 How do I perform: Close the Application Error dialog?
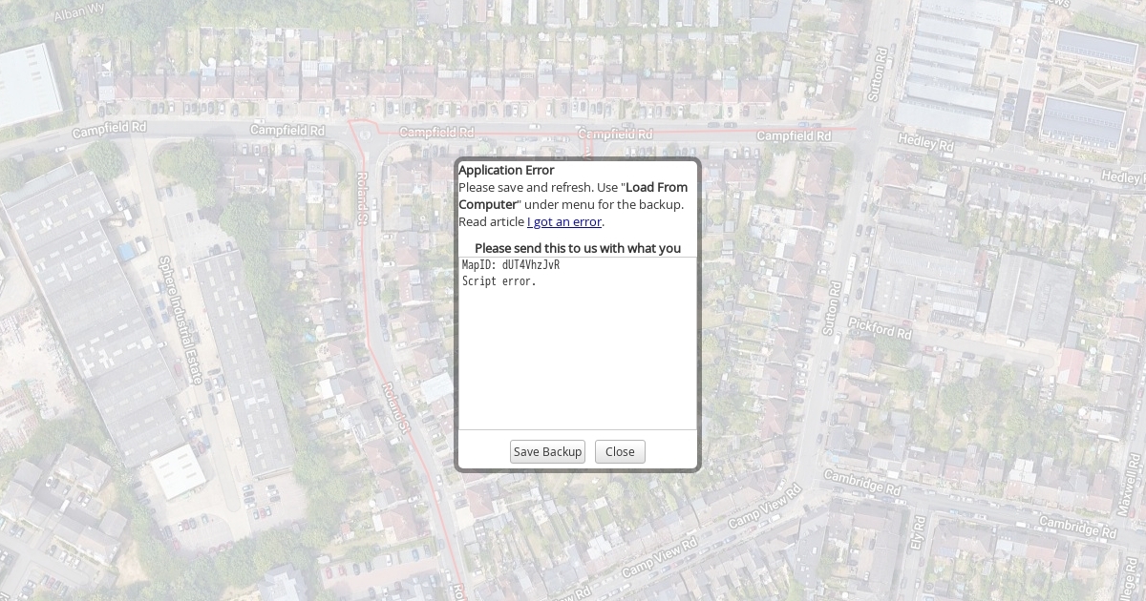click(620, 452)
